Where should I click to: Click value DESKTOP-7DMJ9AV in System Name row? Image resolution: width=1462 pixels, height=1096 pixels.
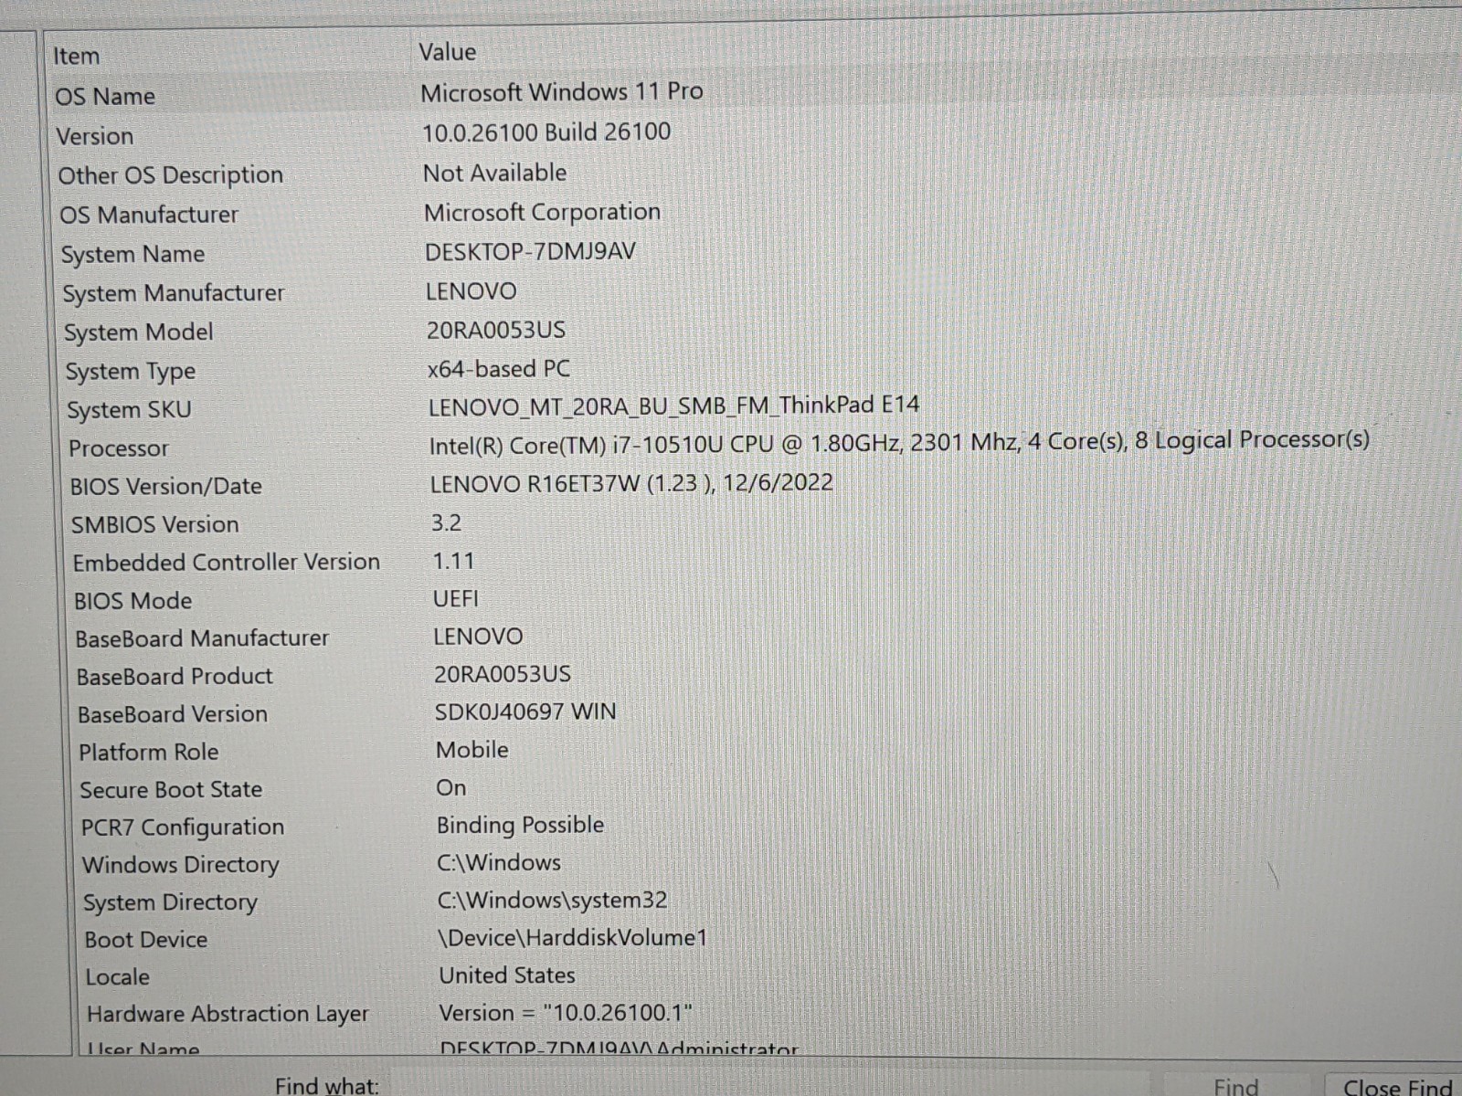coord(530,252)
